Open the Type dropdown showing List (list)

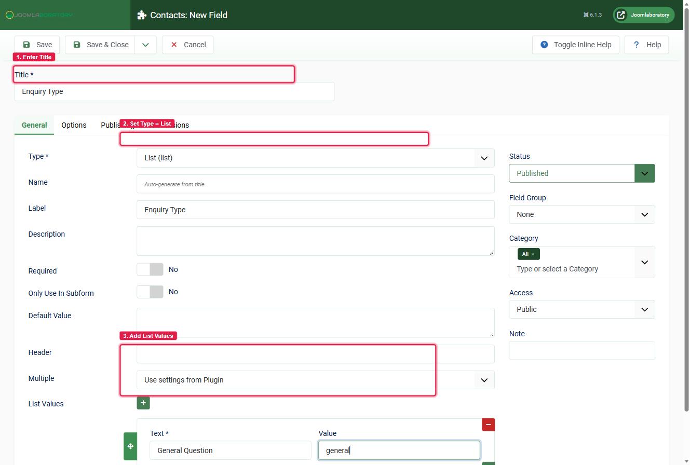click(x=316, y=158)
